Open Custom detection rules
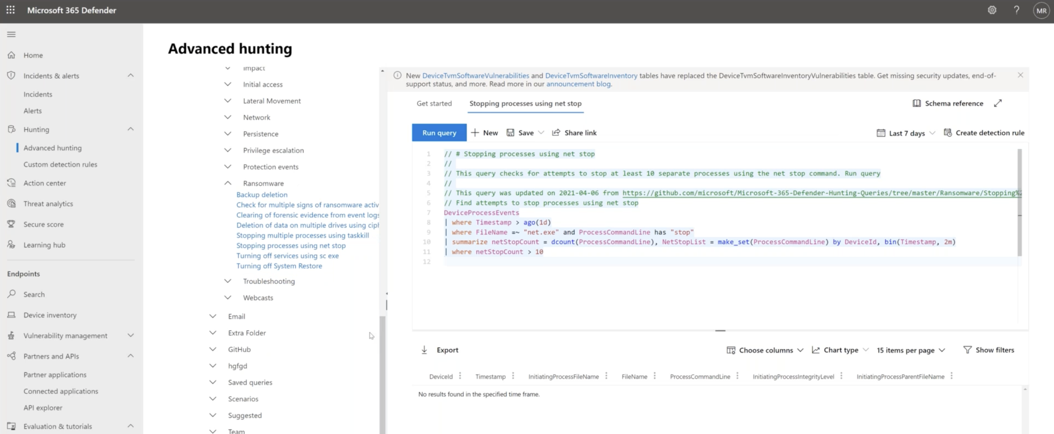Image resolution: width=1054 pixels, height=434 pixels. coord(60,164)
